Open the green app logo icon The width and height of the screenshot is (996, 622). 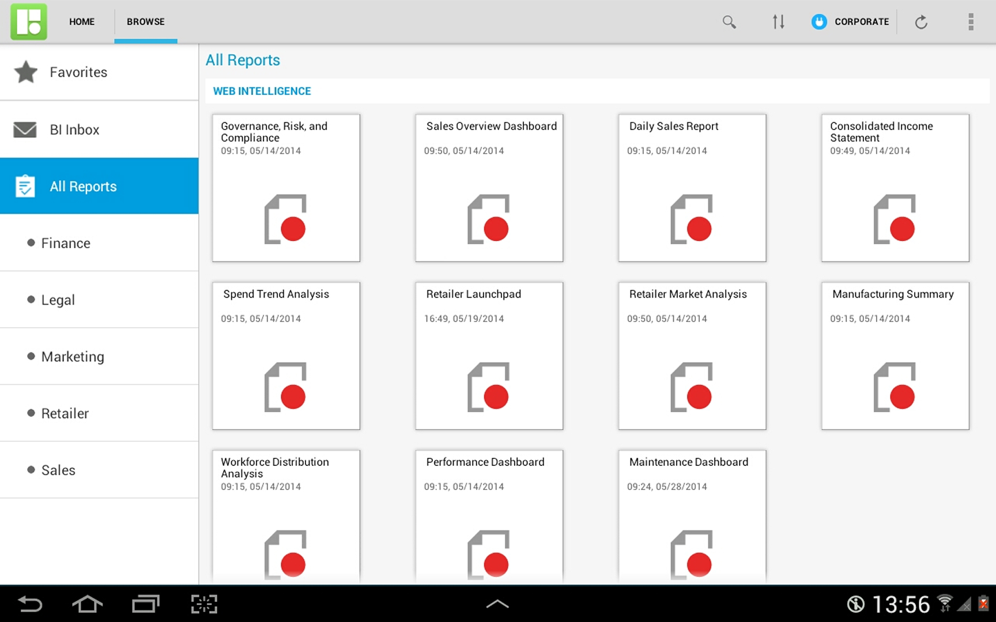(x=28, y=21)
